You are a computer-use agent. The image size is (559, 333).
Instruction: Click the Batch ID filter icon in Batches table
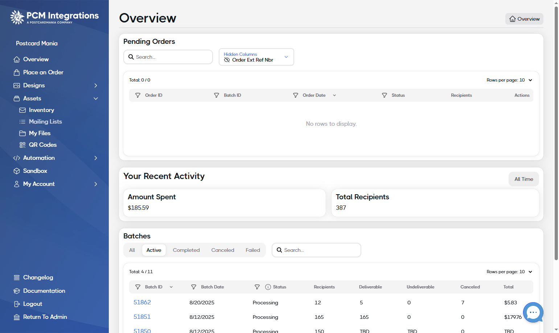pos(138,287)
